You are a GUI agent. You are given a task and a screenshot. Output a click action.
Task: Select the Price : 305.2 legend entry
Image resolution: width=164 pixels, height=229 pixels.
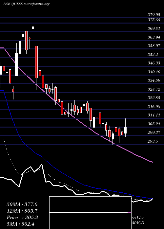(x=22, y=218)
